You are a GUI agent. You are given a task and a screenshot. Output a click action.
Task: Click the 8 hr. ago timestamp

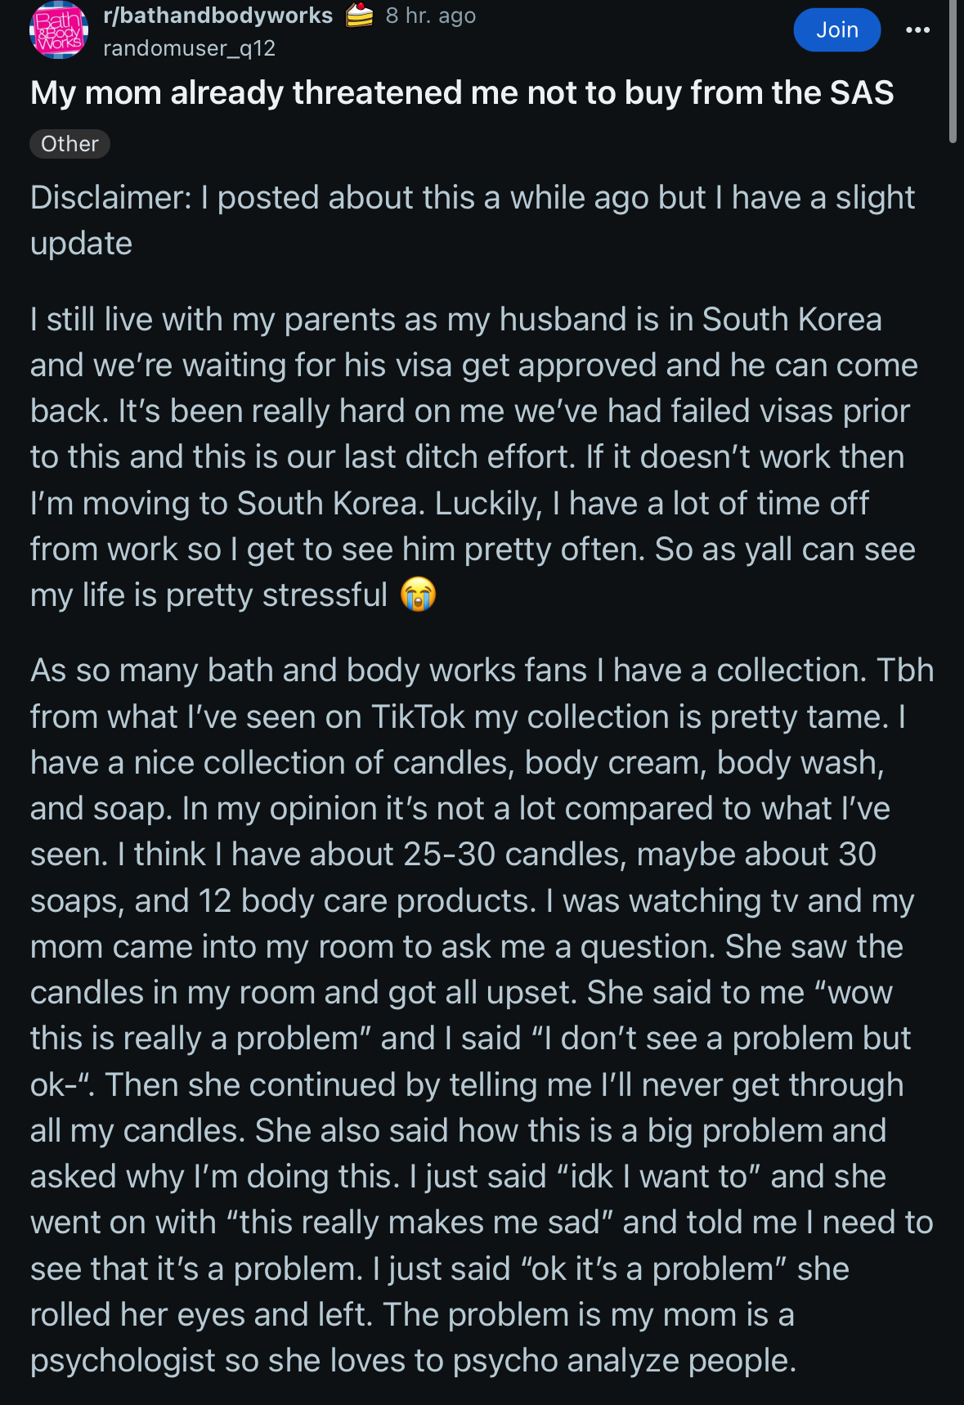430,16
